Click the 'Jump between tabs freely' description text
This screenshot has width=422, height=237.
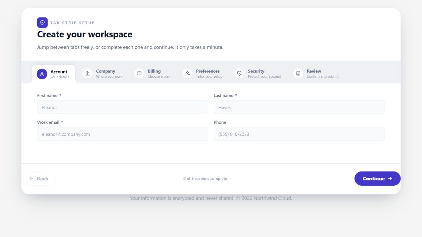(x=130, y=47)
